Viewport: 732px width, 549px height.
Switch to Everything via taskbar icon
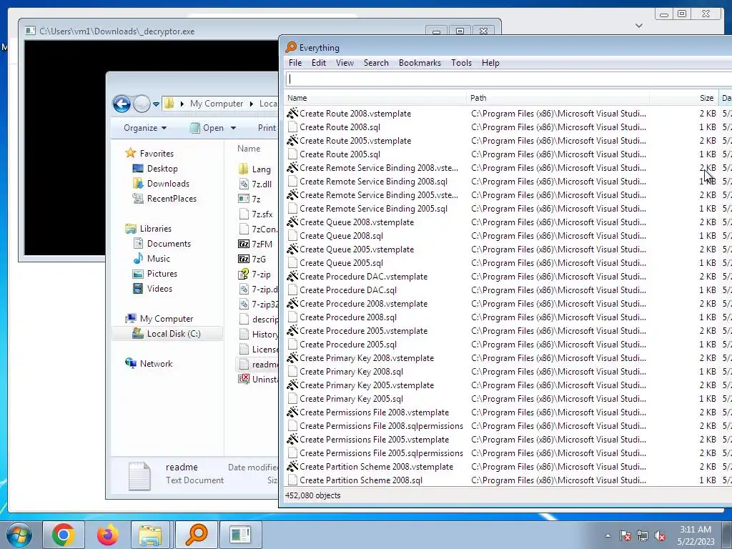click(196, 535)
